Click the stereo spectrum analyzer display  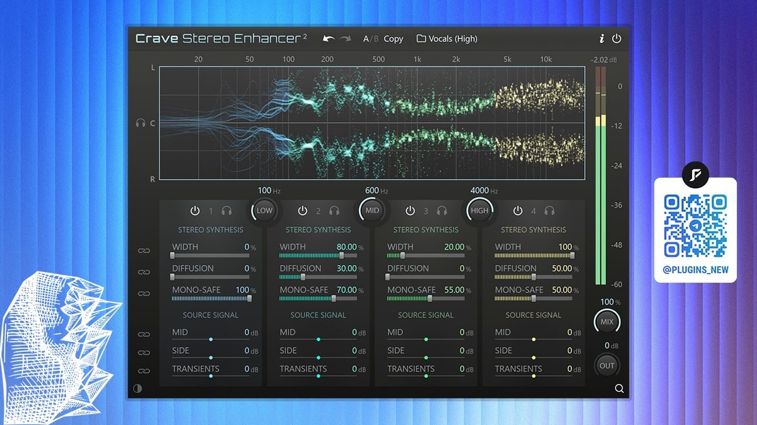(x=372, y=123)
